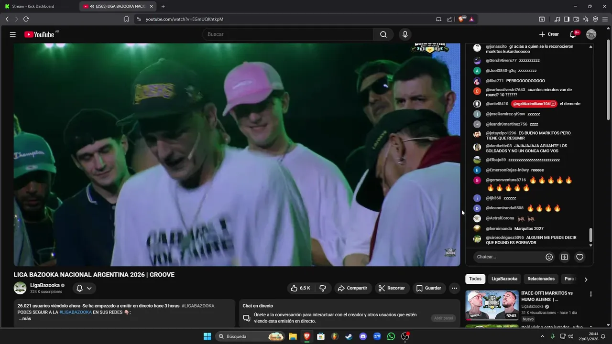The image size is (612, 344).
Task: Open the FACE-OFF MARKITOS video thumbnail
Action: (492, 306)
